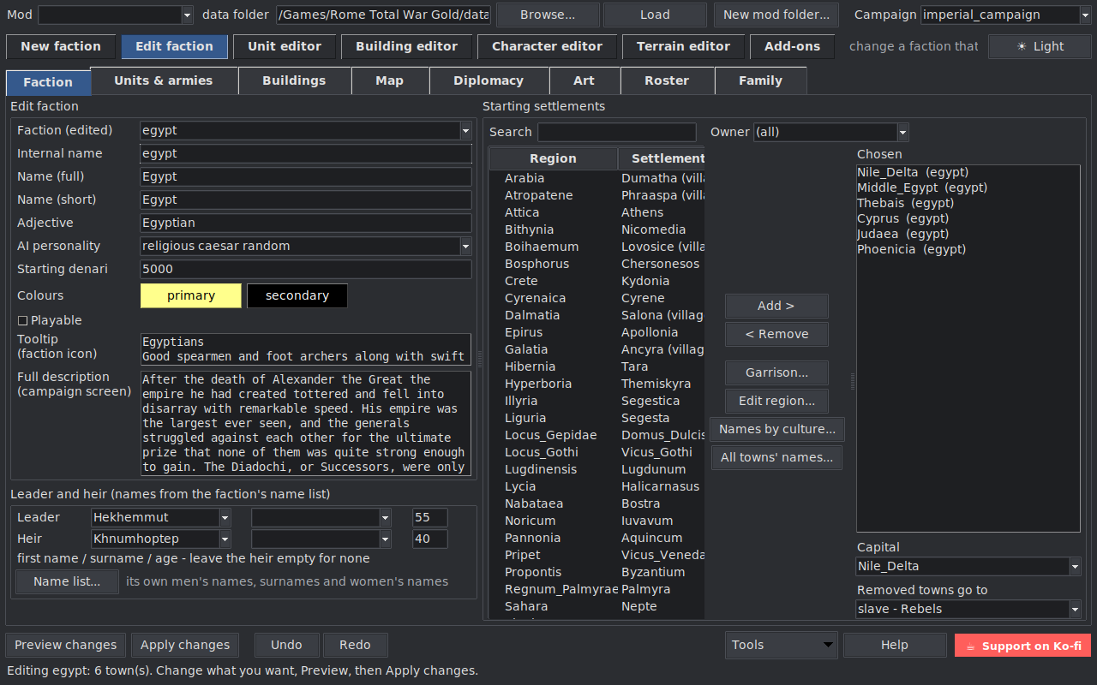Expand the Capital dropdown
This screenshot has width=1097, height=685.
[x=1075, y=566]
